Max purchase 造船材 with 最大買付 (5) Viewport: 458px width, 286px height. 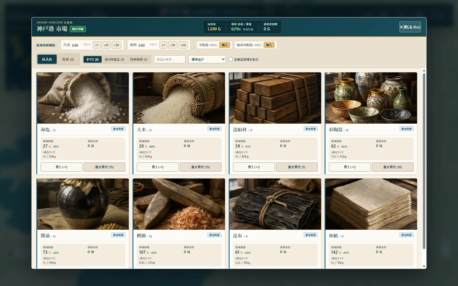pyautogui.click(x=297, y=167)
